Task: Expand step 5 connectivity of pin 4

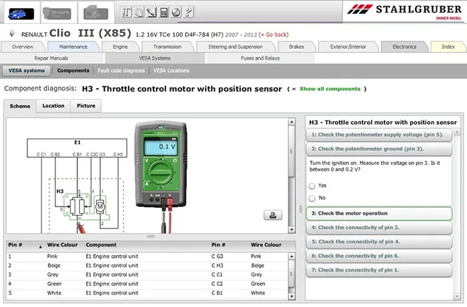Action: pyautogui.click(x=379, y=242)
